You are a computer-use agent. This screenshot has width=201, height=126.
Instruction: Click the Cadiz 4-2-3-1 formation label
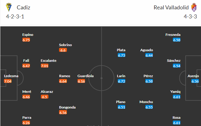click(x=15, y=17)
